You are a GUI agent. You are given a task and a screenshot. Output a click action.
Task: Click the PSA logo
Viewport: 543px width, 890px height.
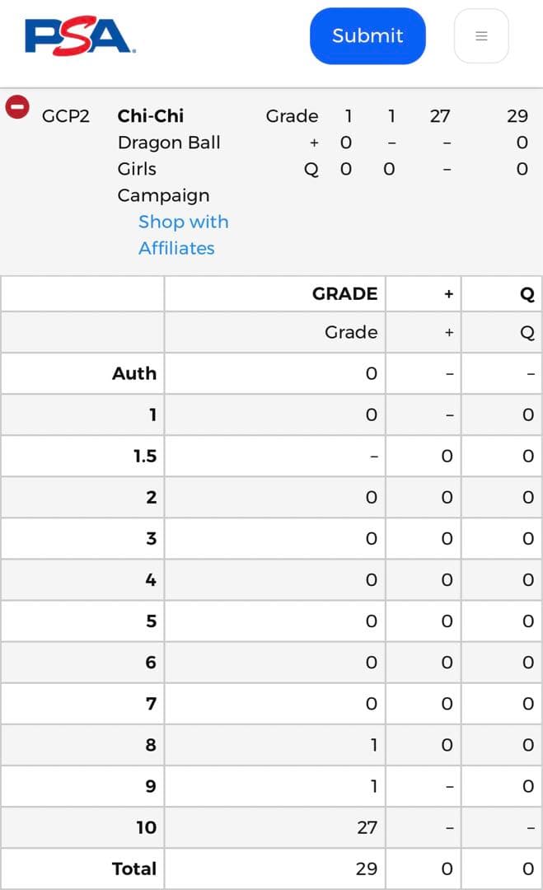click(x=80, y=36)
